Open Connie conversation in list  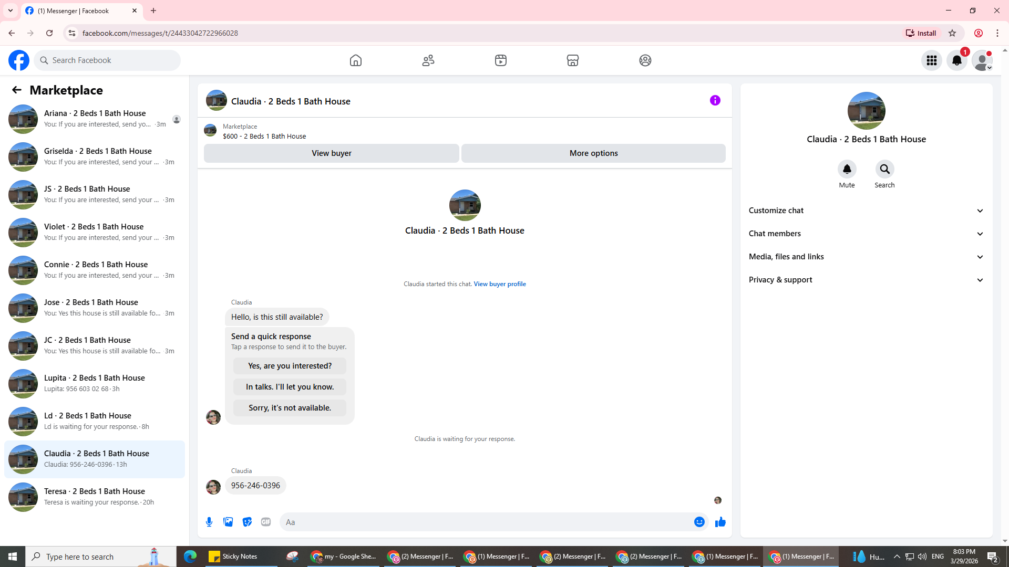pos(95,270)
